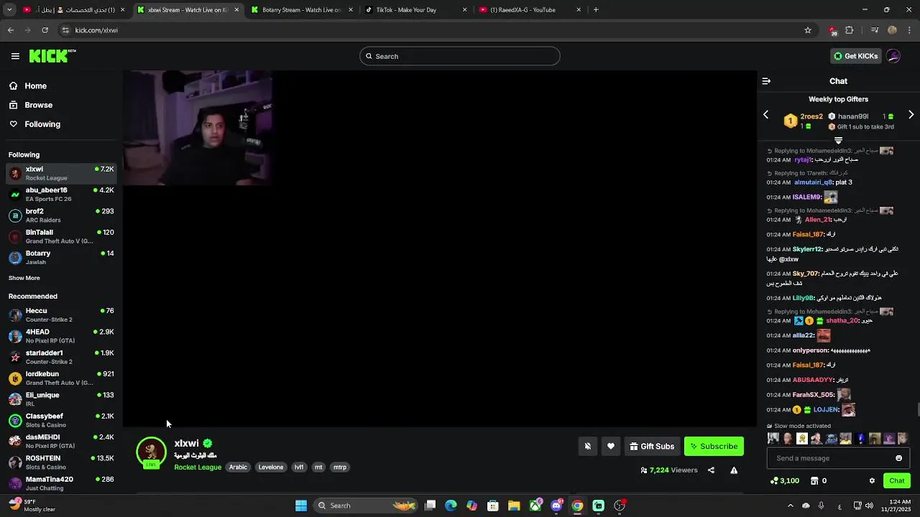Open the Windows Start menu
Screen dimensions: 920x517
click(301, 506)
